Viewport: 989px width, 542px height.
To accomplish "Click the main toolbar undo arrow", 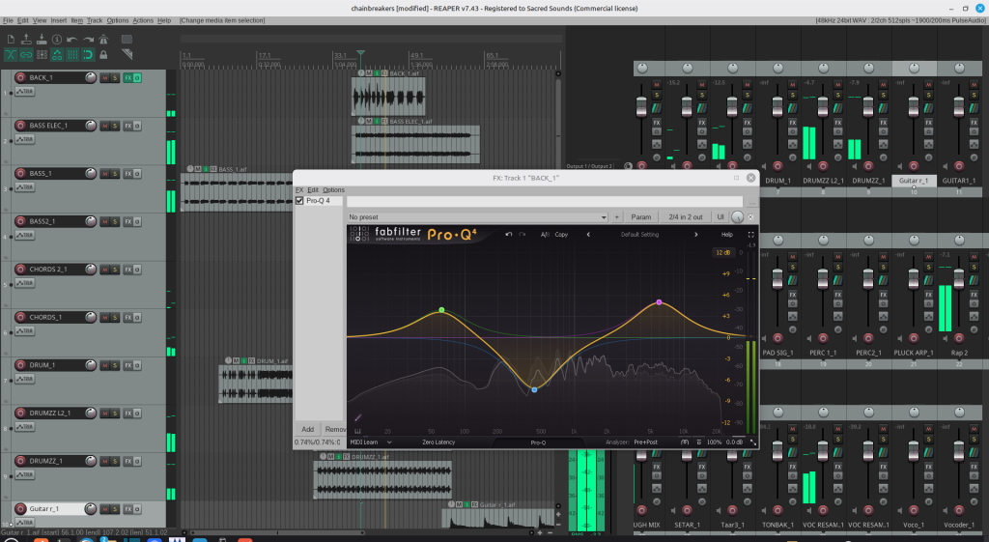I will tap(72, 39).
